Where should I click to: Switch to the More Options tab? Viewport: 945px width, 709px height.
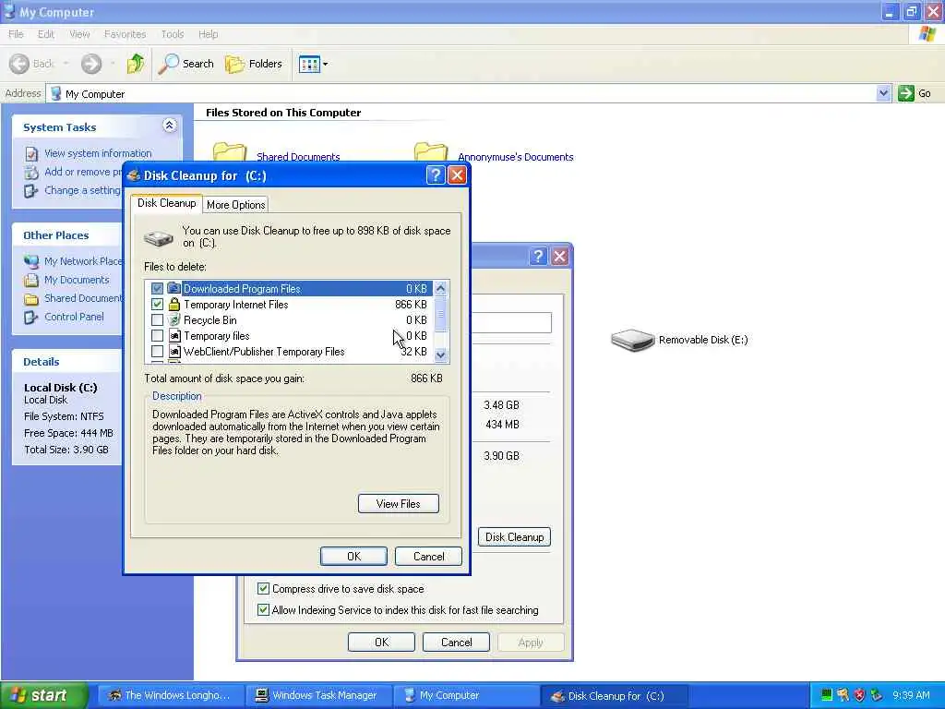point(235,205)
